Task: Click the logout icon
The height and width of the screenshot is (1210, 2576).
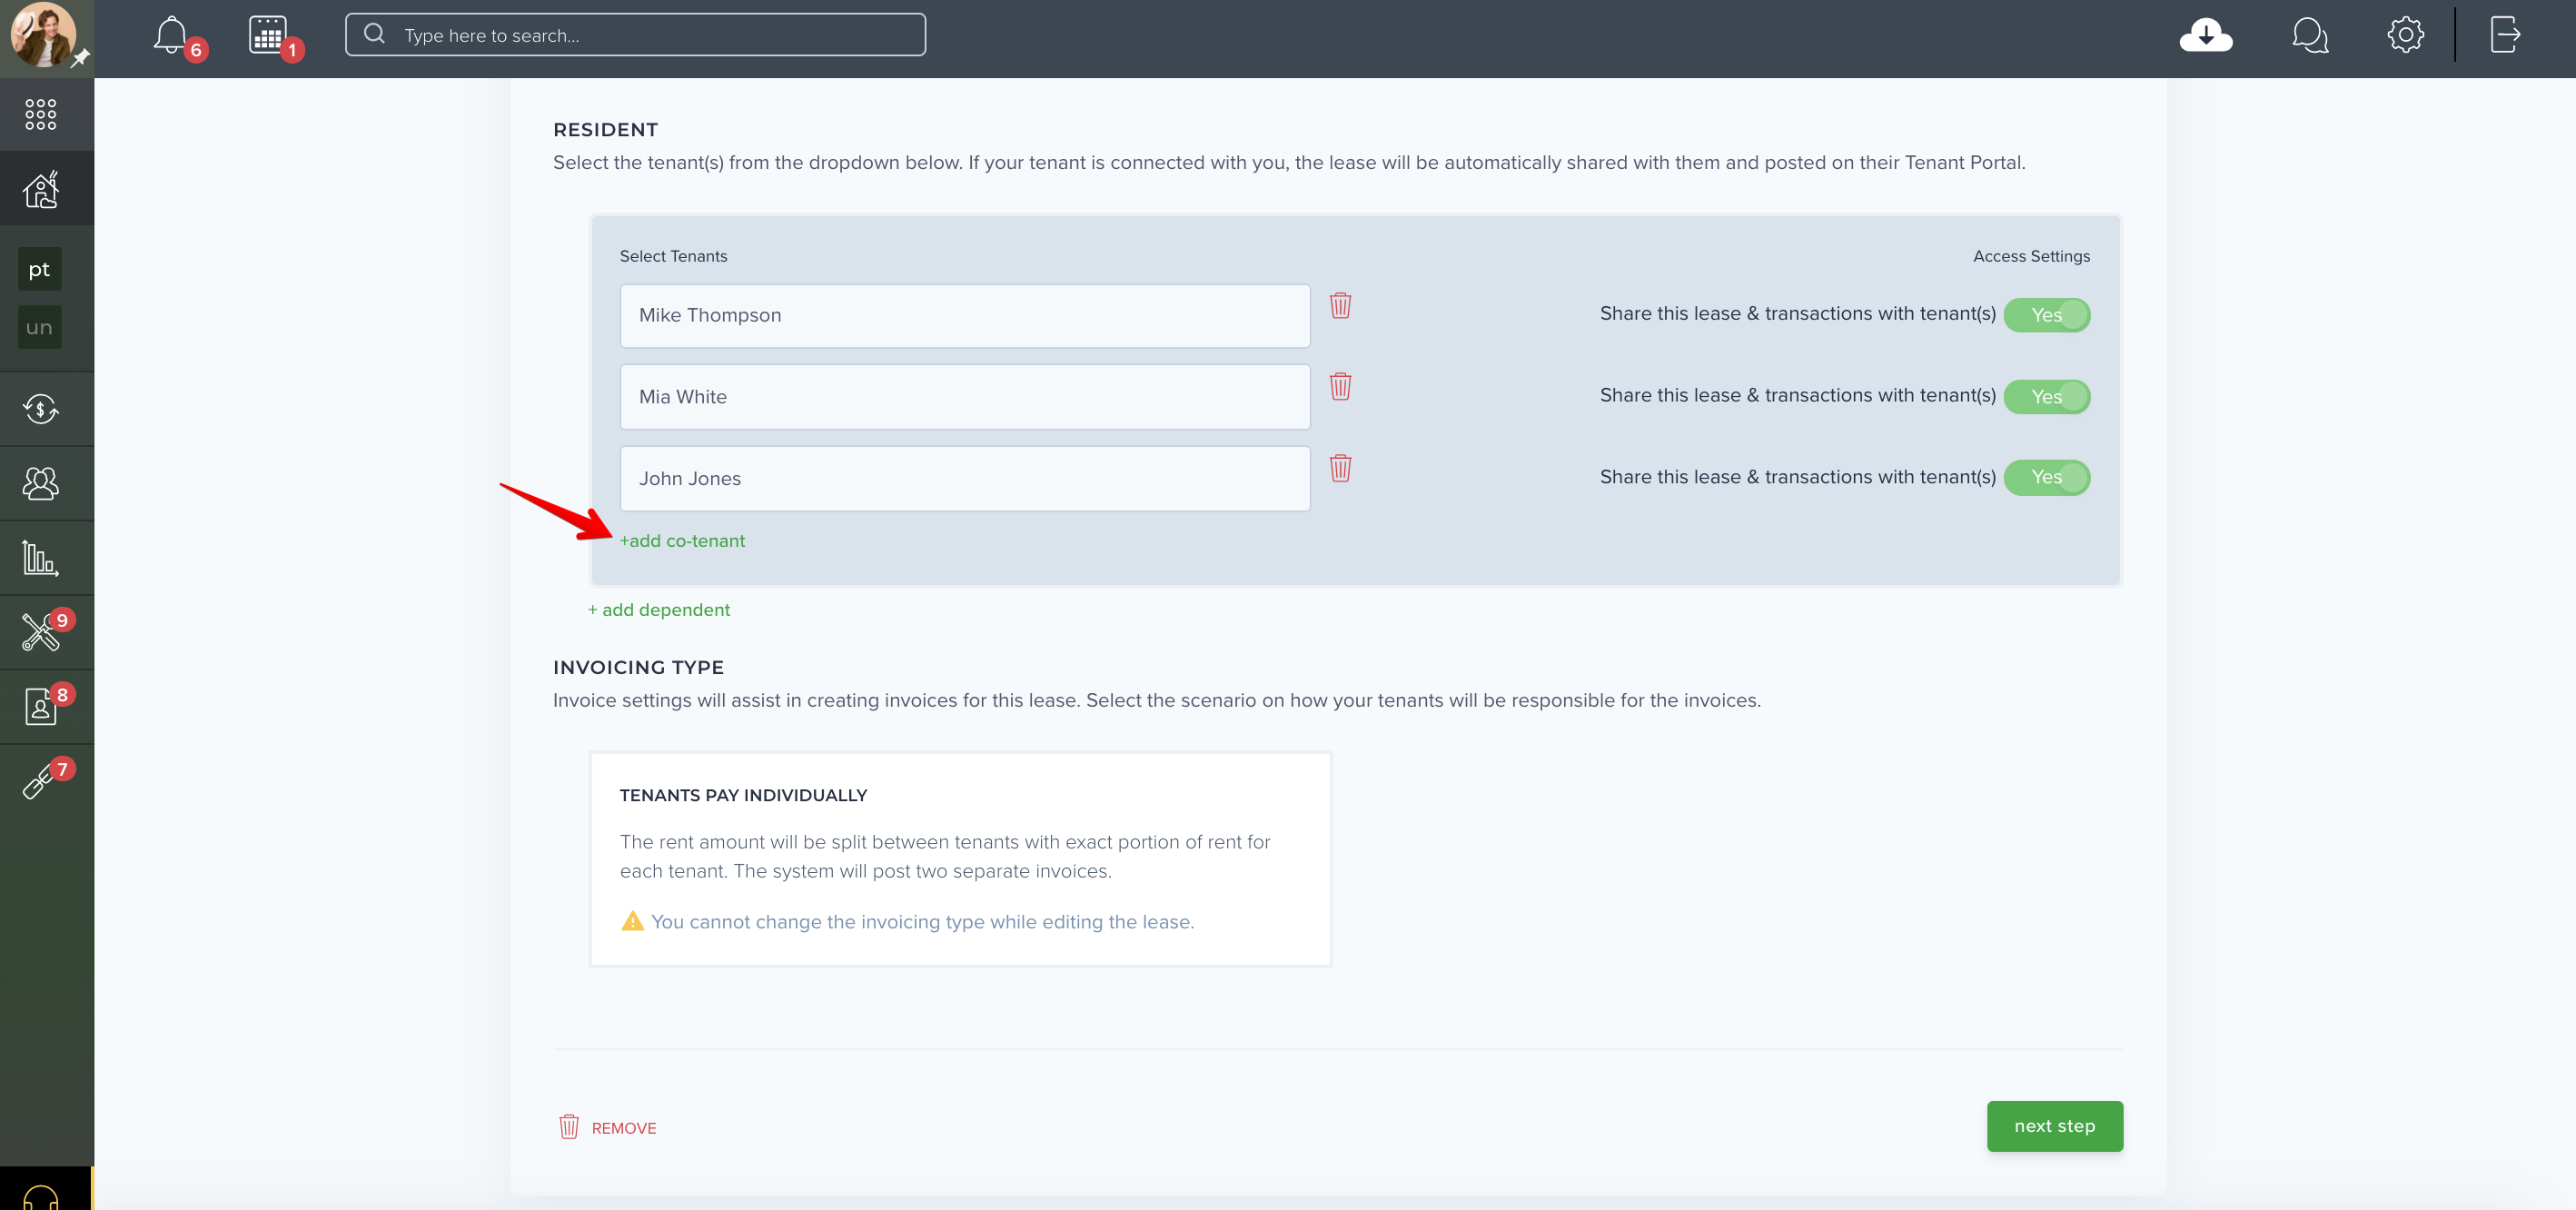Action: coord(2505,35)
